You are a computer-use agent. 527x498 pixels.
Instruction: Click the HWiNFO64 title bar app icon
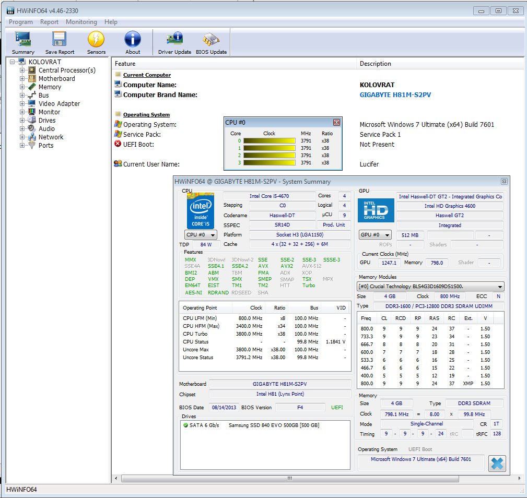click(x=11, y=11)
